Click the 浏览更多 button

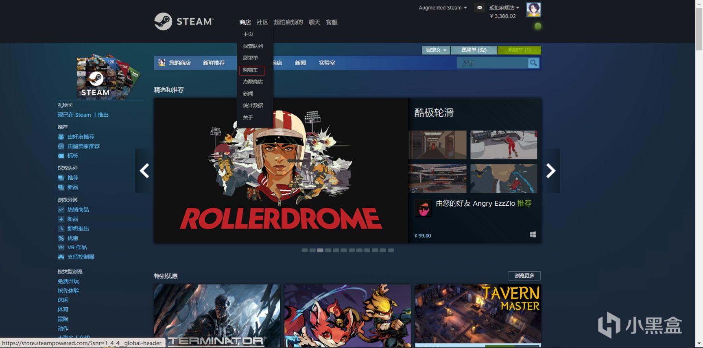tap(524, 276)
